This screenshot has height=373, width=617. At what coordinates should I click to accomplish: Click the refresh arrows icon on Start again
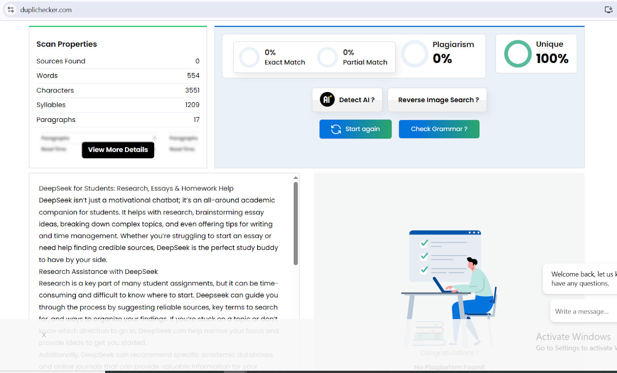(x=336, y=129)
